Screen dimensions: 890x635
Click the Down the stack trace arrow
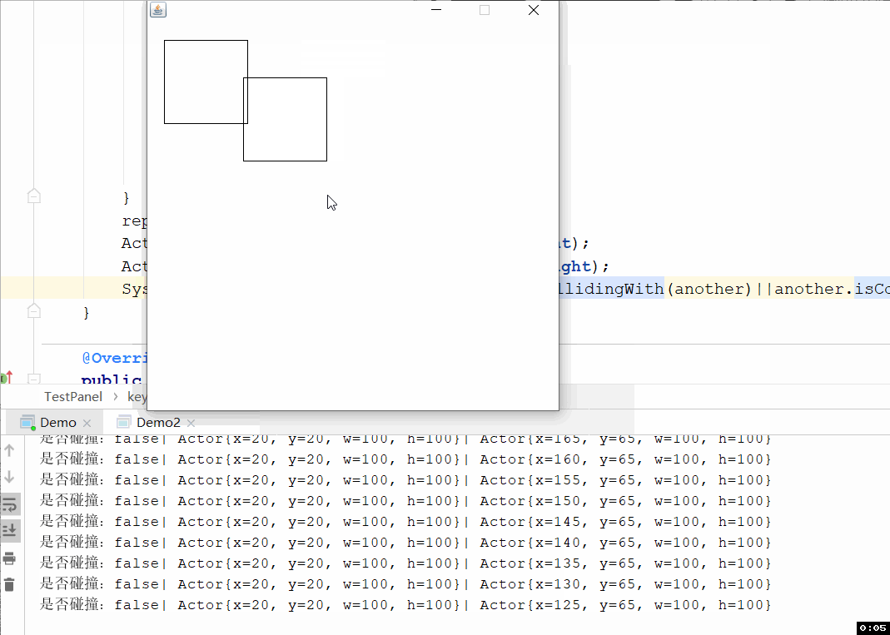(9, 477)
